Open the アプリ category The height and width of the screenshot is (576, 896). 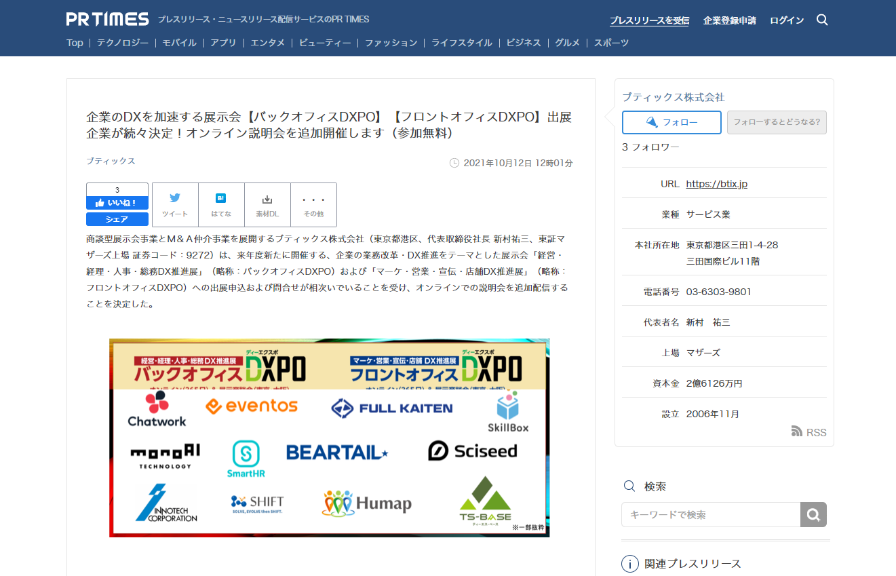(x=223, y=43)
